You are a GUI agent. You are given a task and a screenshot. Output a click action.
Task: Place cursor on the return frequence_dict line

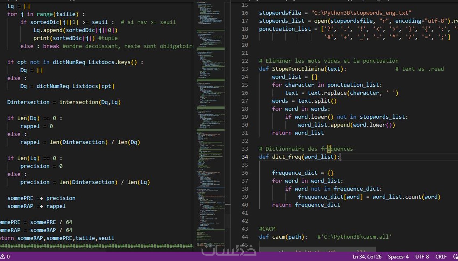(x=306, y=205)
